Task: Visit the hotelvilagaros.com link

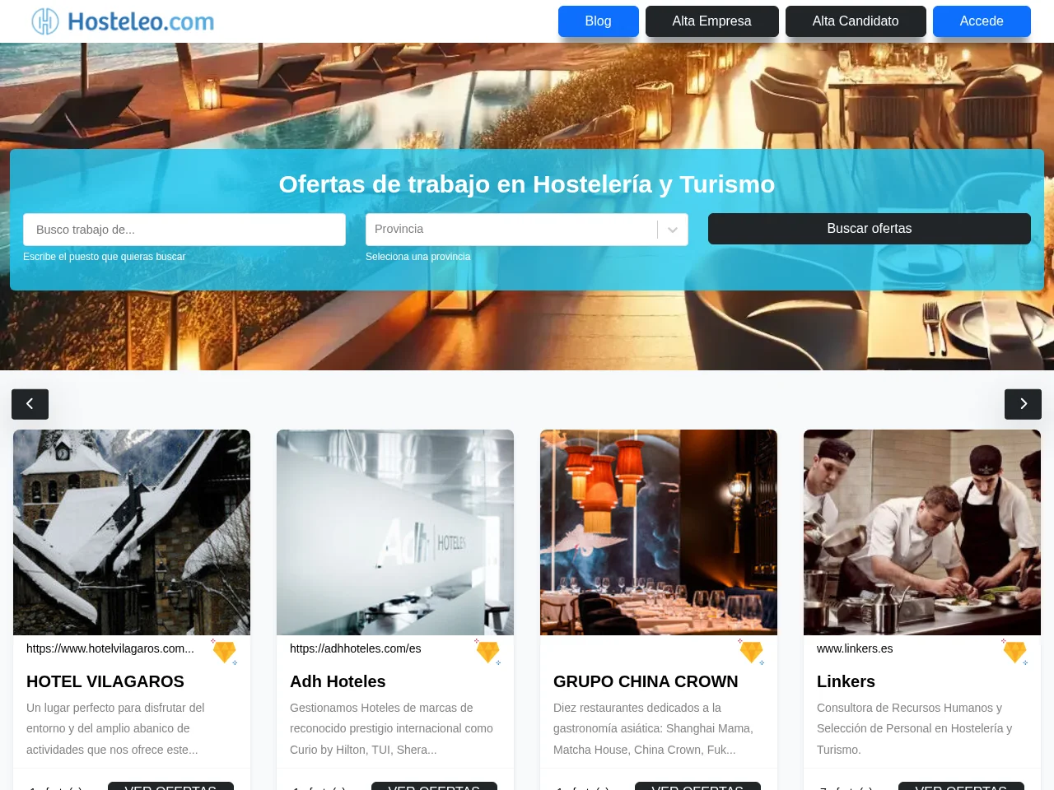Action: coord(110,648)
